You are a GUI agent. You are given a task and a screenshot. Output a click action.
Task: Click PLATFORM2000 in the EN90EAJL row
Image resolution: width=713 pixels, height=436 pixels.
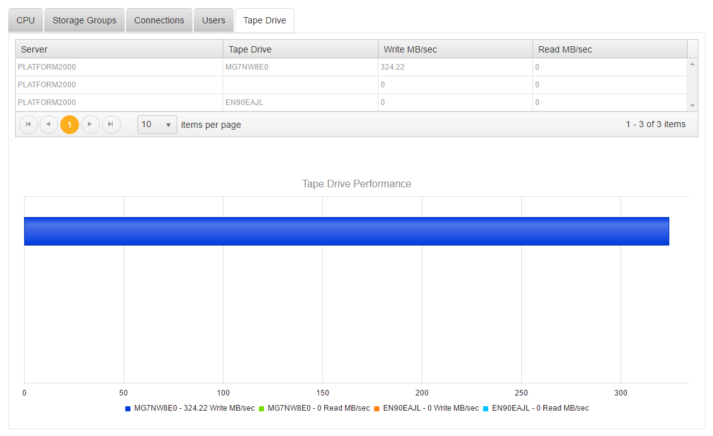47,103
